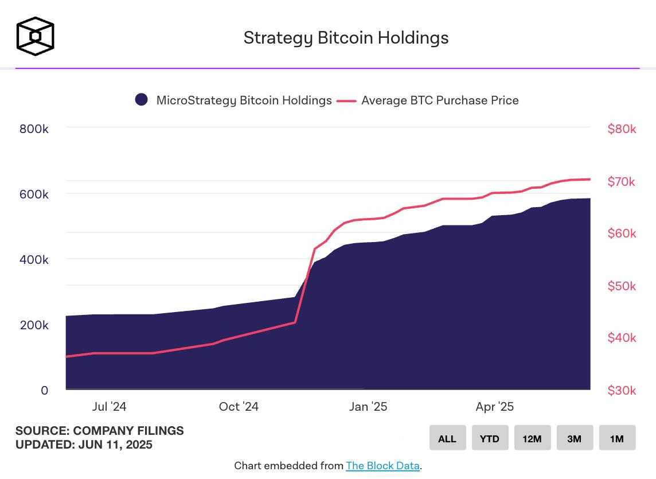The width and height of the screenshot is (656, 479).
Task: Switch to the 3M range
Action: pos(575,438)
